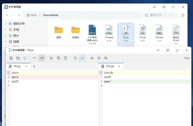Switch to the 111.sh editor tab
193x126 pixels.
pyautogui.click(x=110, y=67)
